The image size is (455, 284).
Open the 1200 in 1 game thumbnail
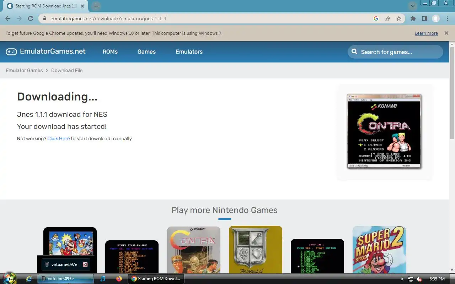(317, 256)
